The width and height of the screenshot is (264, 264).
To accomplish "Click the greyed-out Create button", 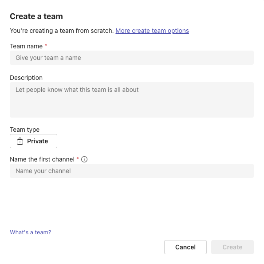I will coord(232,247).
